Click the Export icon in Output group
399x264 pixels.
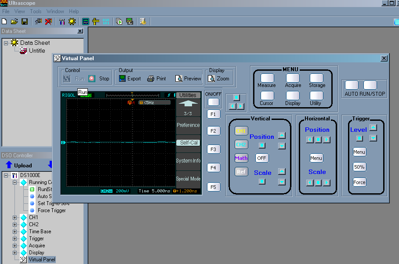123,79
